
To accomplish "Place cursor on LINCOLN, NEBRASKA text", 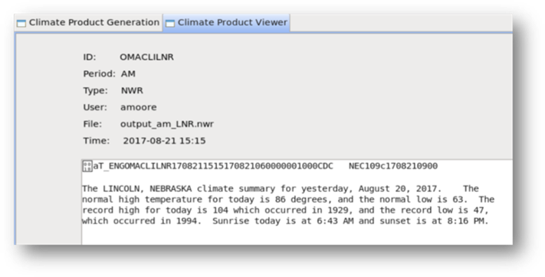I will point(147,189).
